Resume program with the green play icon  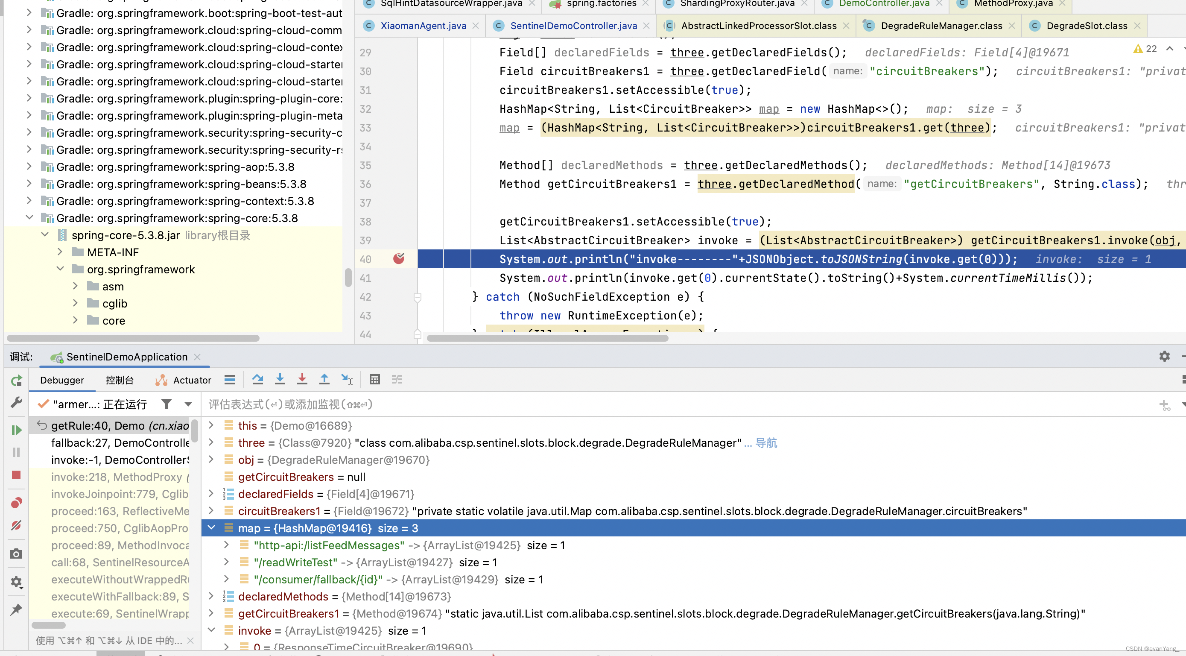click(x=17, y=430)
